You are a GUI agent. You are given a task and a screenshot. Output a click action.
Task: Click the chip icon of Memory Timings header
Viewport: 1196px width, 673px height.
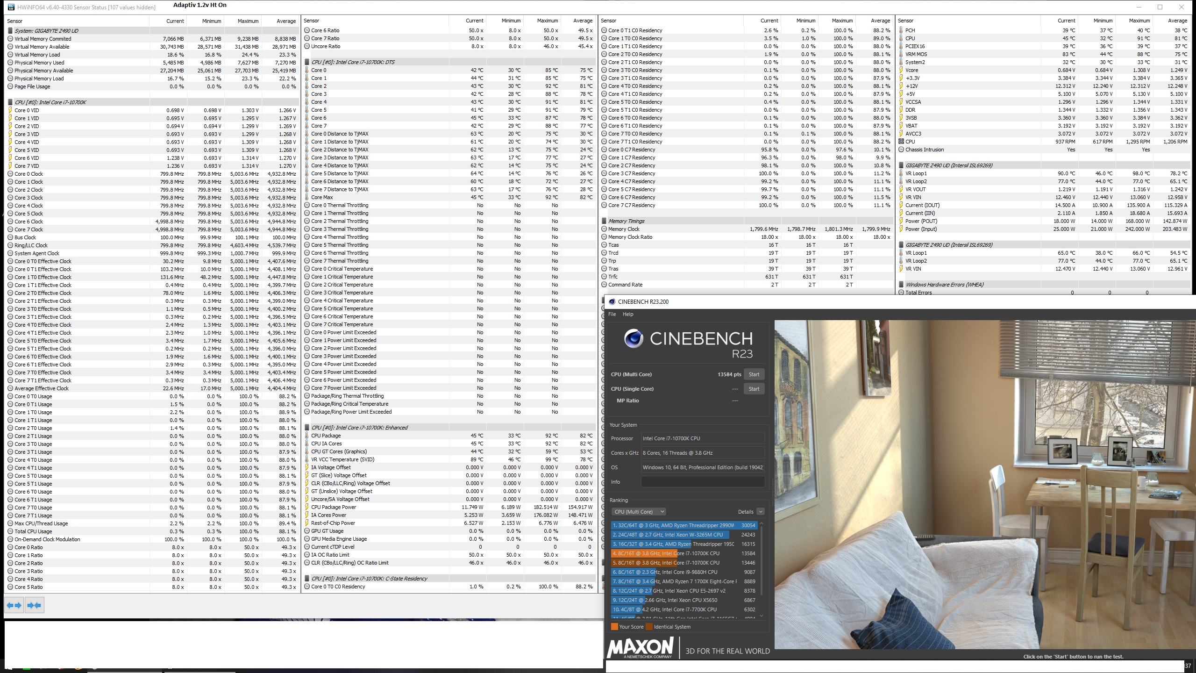(x=604, y=221)
